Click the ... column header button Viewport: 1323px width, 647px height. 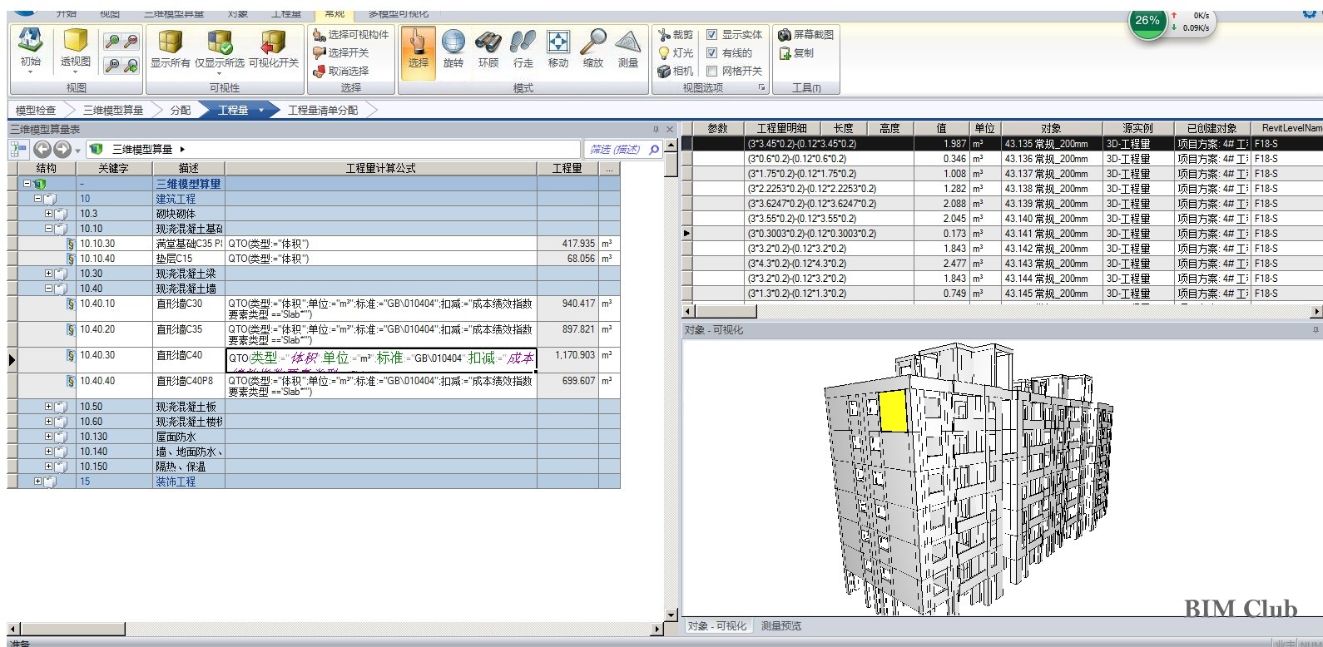[609, 168]
